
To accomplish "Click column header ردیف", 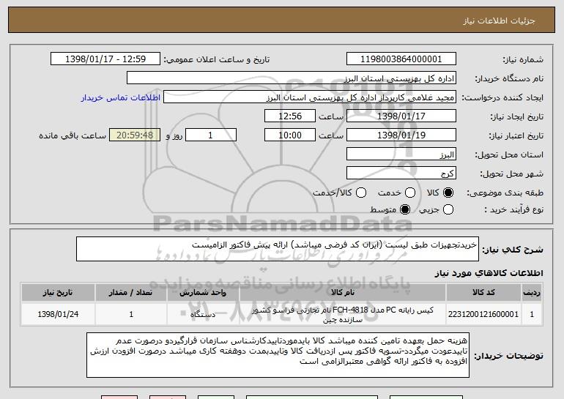I will (x=532, y=293).
